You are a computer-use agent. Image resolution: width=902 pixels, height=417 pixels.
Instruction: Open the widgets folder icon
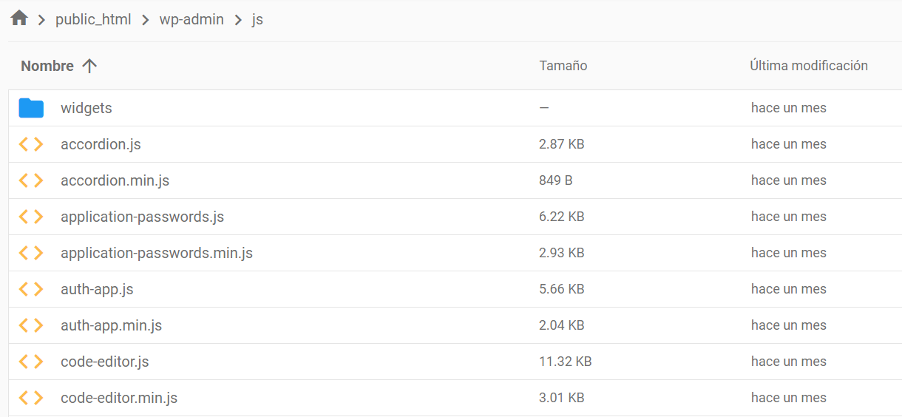point(31,108)
